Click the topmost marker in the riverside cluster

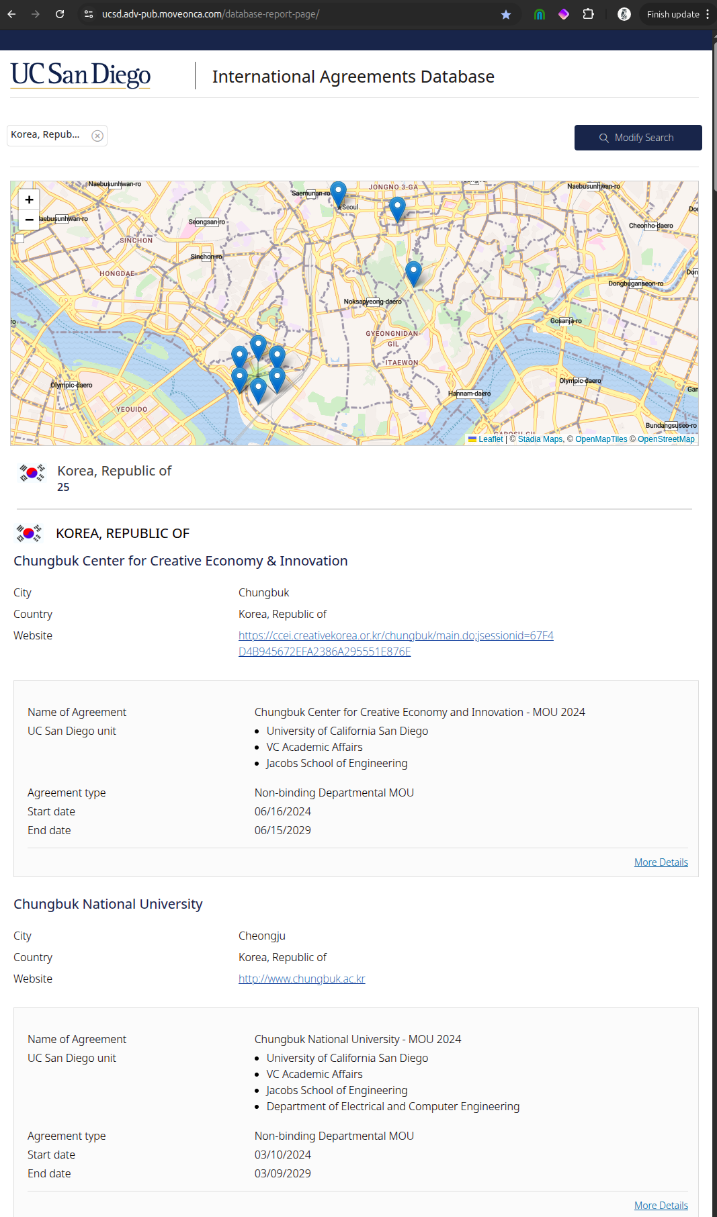point(258,349)
